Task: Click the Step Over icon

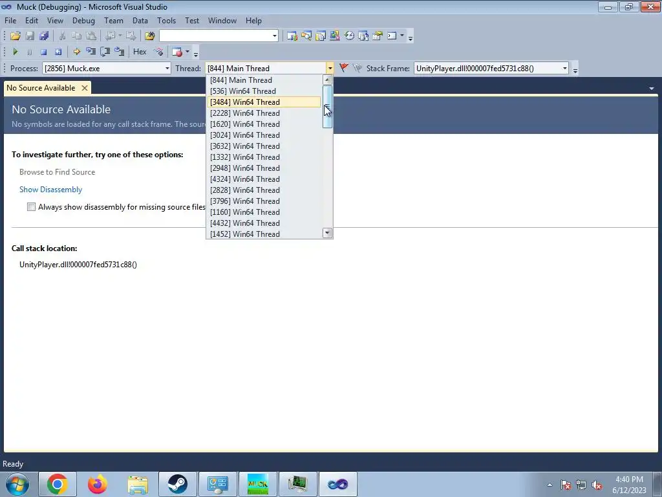Action: tap(105, 52)
